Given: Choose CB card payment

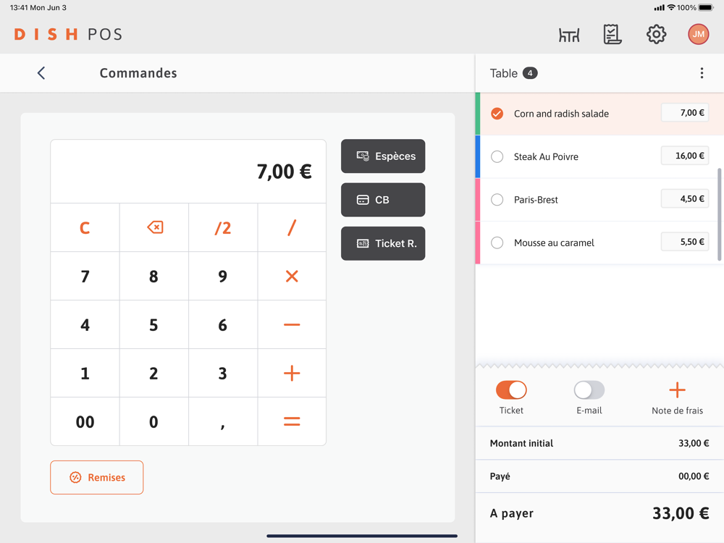Looking at the screenshot, I should (x=383, y=200).
